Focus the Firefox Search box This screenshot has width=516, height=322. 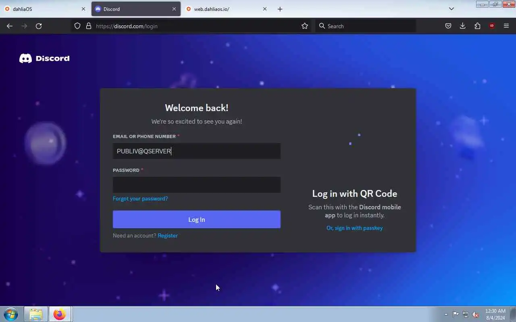(366, 26)
